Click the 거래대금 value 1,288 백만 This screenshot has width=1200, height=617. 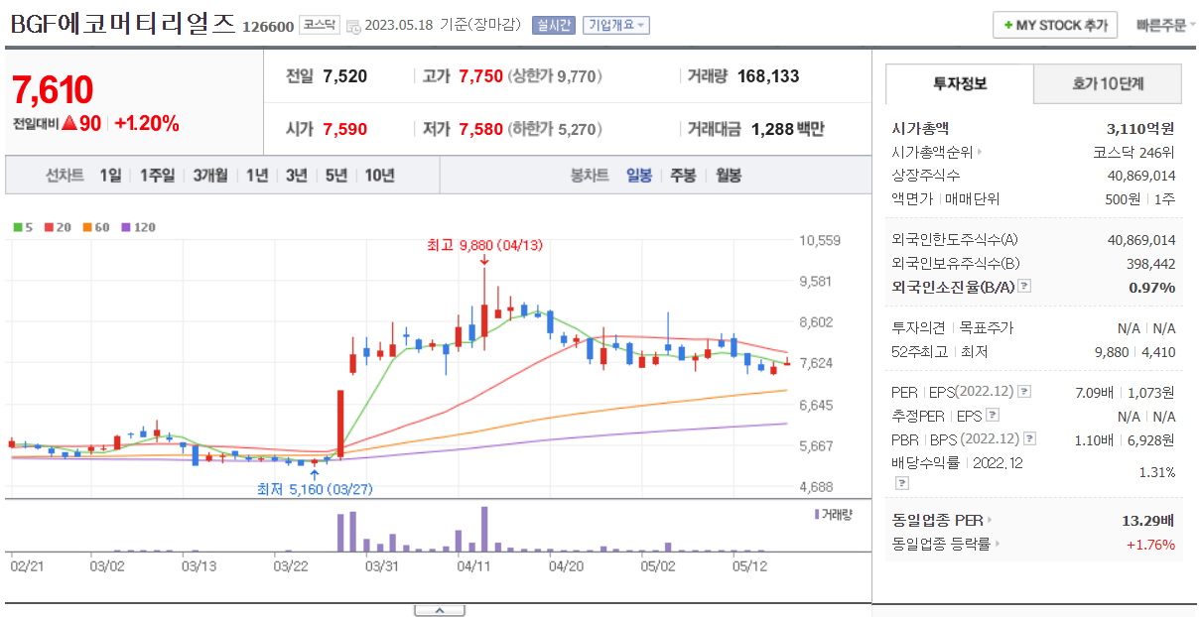tap(788, 129)
